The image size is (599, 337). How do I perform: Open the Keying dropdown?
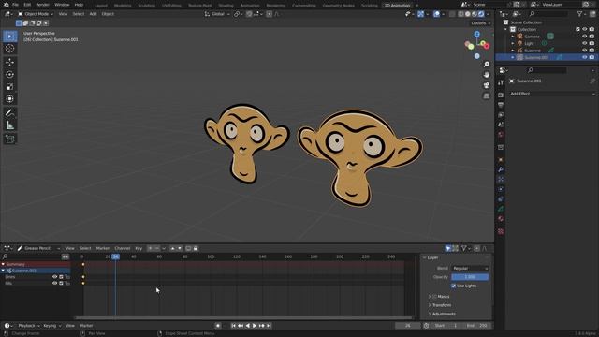[x=52, y=326]
